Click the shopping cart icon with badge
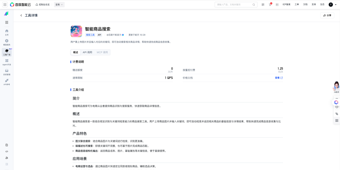The height and width of the screenshot is (170, 340). click(270, 5)
